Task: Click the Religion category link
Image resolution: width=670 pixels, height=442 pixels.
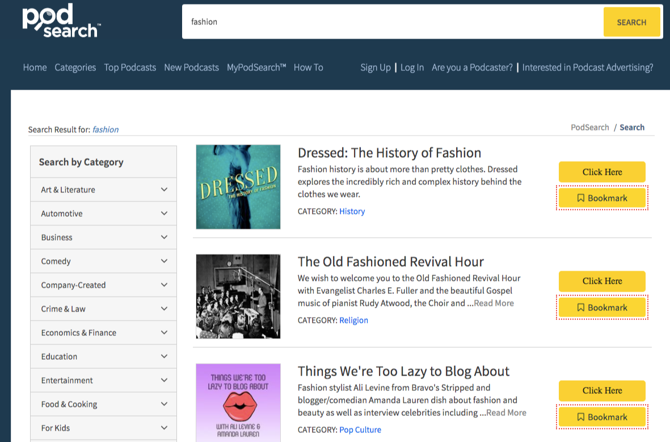Action: coord(353,320)
